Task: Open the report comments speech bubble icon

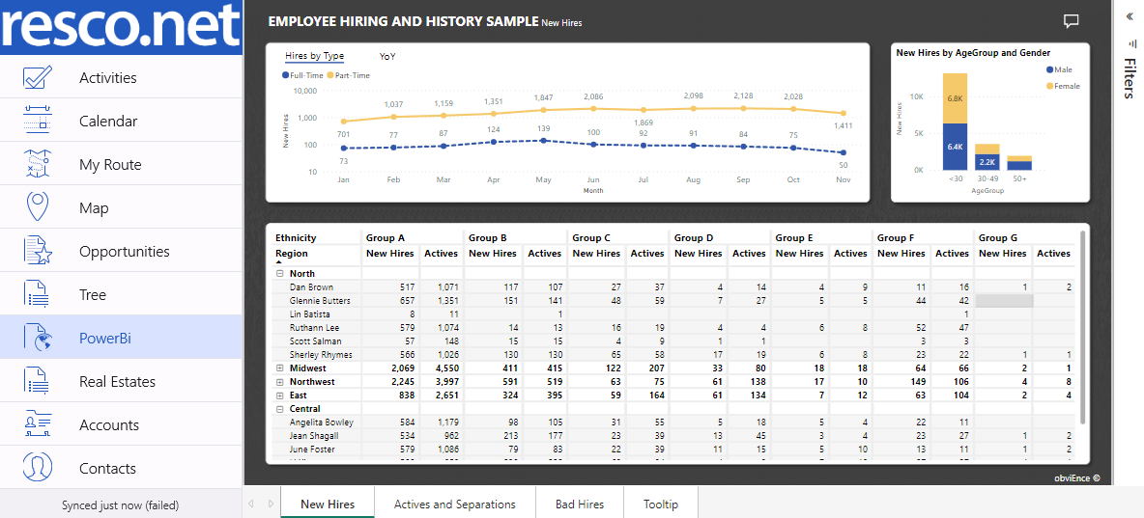Action: [1071, 21]
